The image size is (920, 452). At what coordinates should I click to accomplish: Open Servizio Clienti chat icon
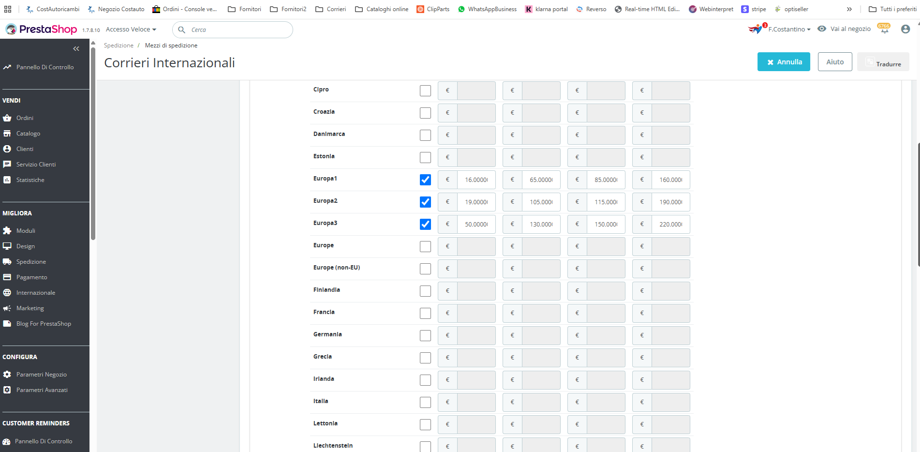[x=7, y=165]
